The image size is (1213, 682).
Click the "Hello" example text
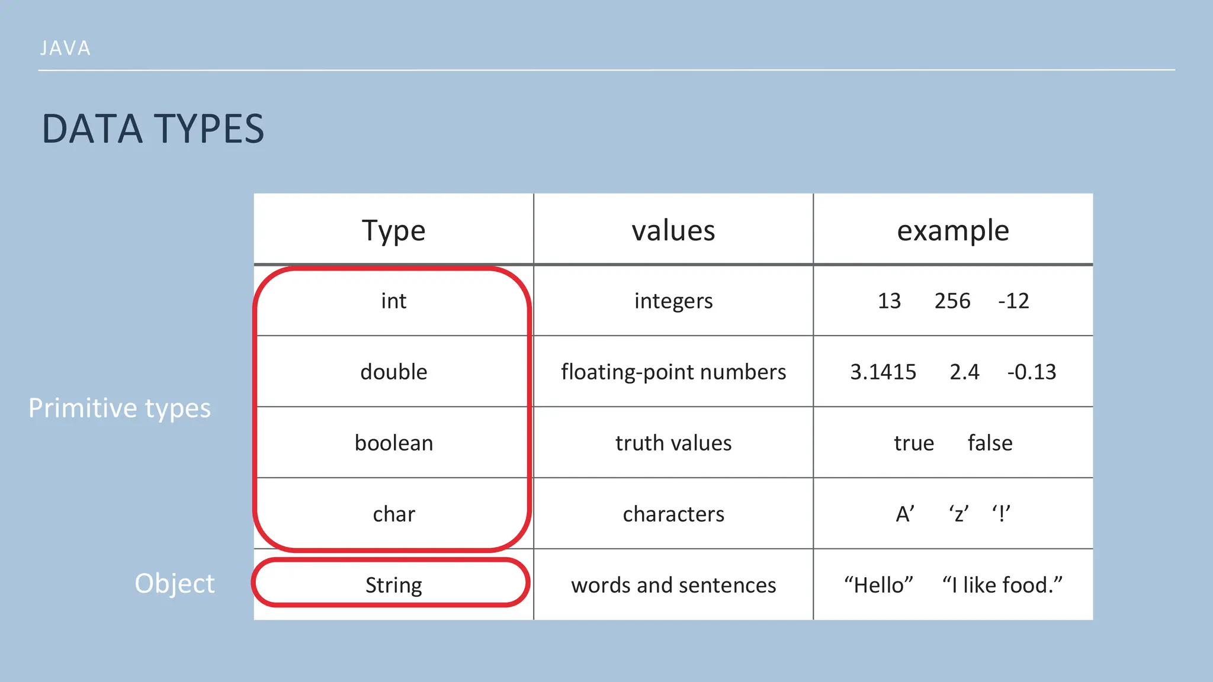pos(878,585)
